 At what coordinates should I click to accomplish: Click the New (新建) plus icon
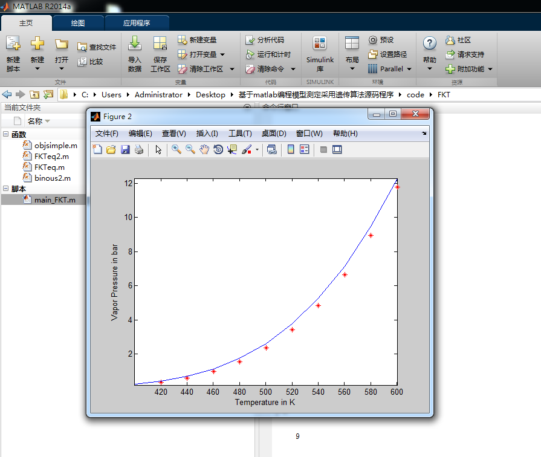(37, 44)
